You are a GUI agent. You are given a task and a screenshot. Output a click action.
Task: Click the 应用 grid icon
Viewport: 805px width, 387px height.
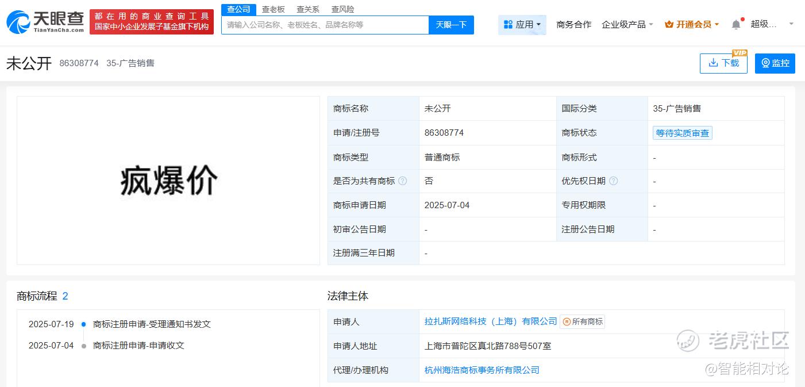508,24
